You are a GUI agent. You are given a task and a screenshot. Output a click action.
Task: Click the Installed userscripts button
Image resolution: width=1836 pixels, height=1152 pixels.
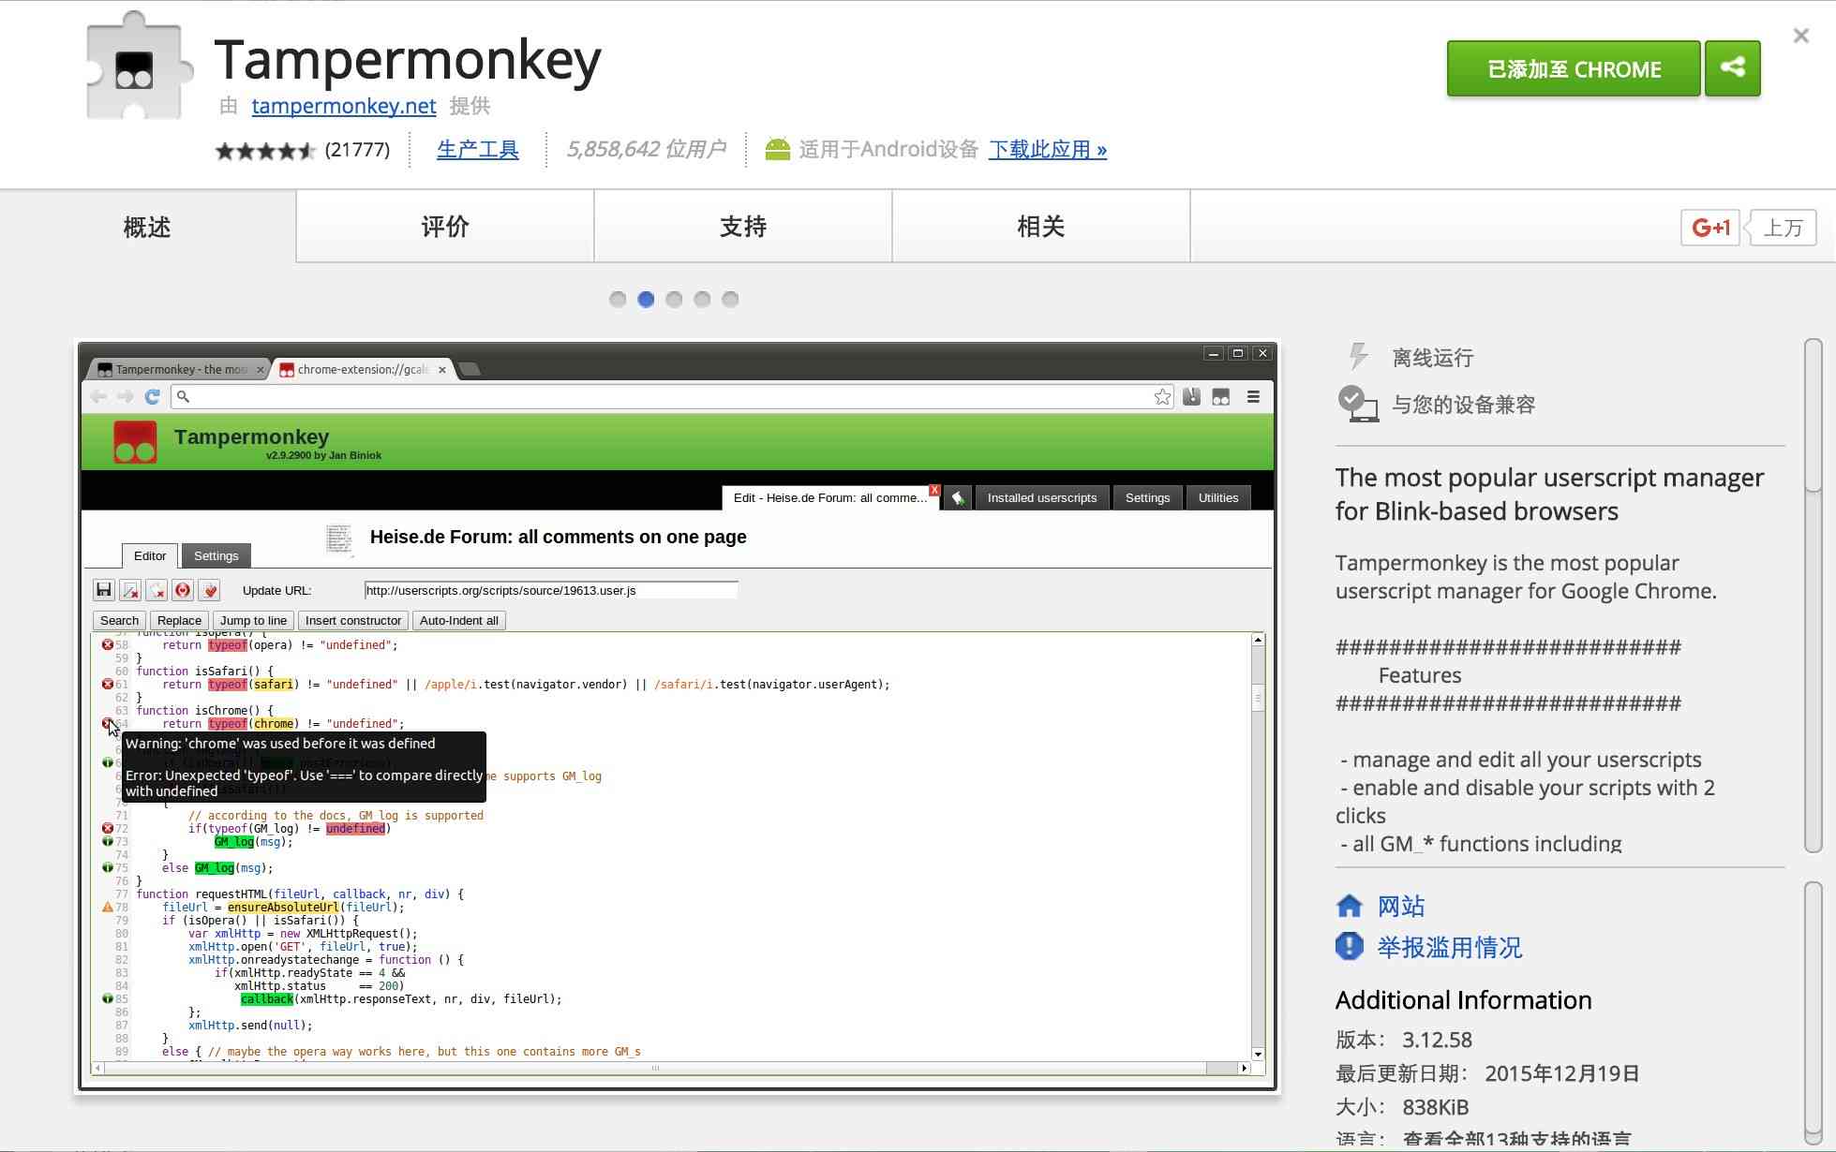point(1042,496)
